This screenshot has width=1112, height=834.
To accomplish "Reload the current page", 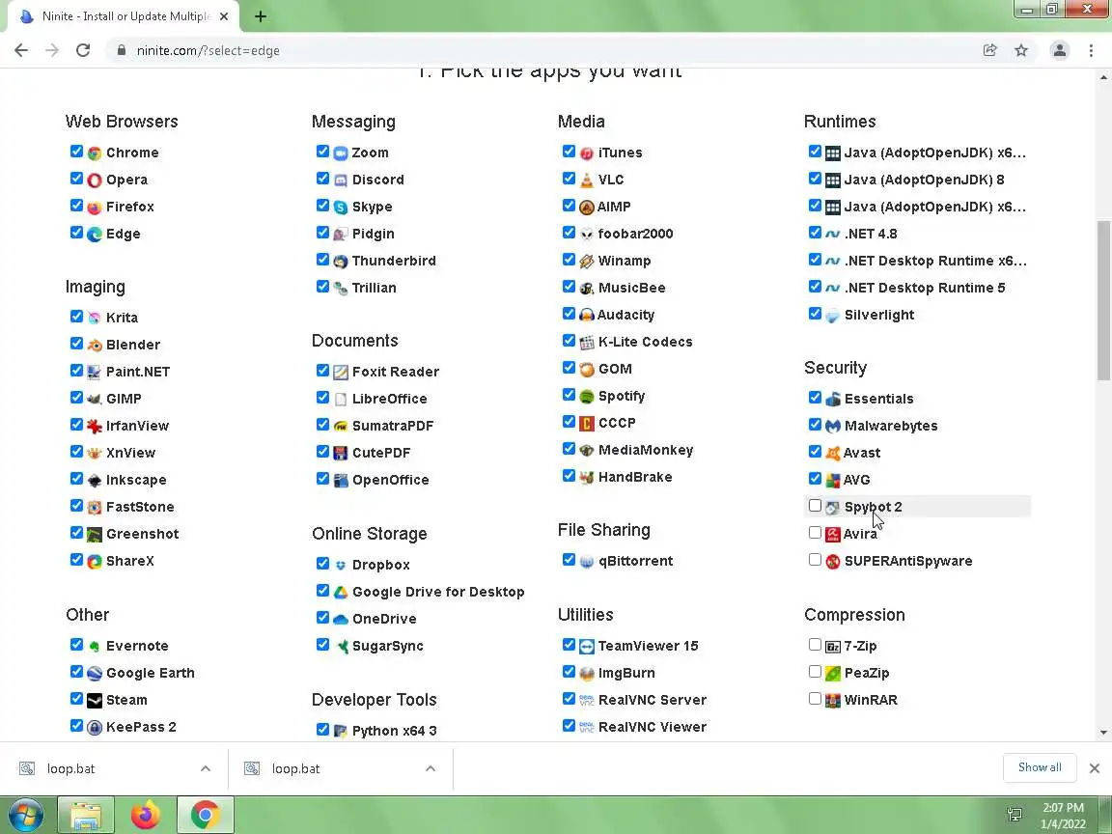I will coord(83,50).
